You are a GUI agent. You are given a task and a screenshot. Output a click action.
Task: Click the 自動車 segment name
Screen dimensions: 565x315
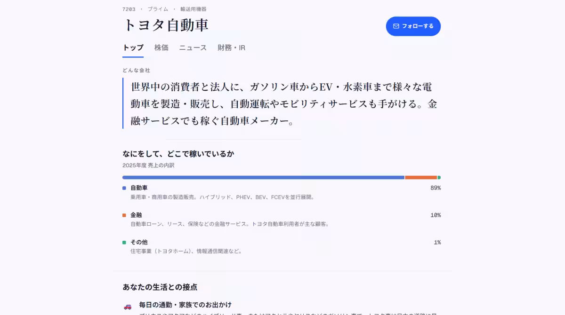[x=139, y=188]
